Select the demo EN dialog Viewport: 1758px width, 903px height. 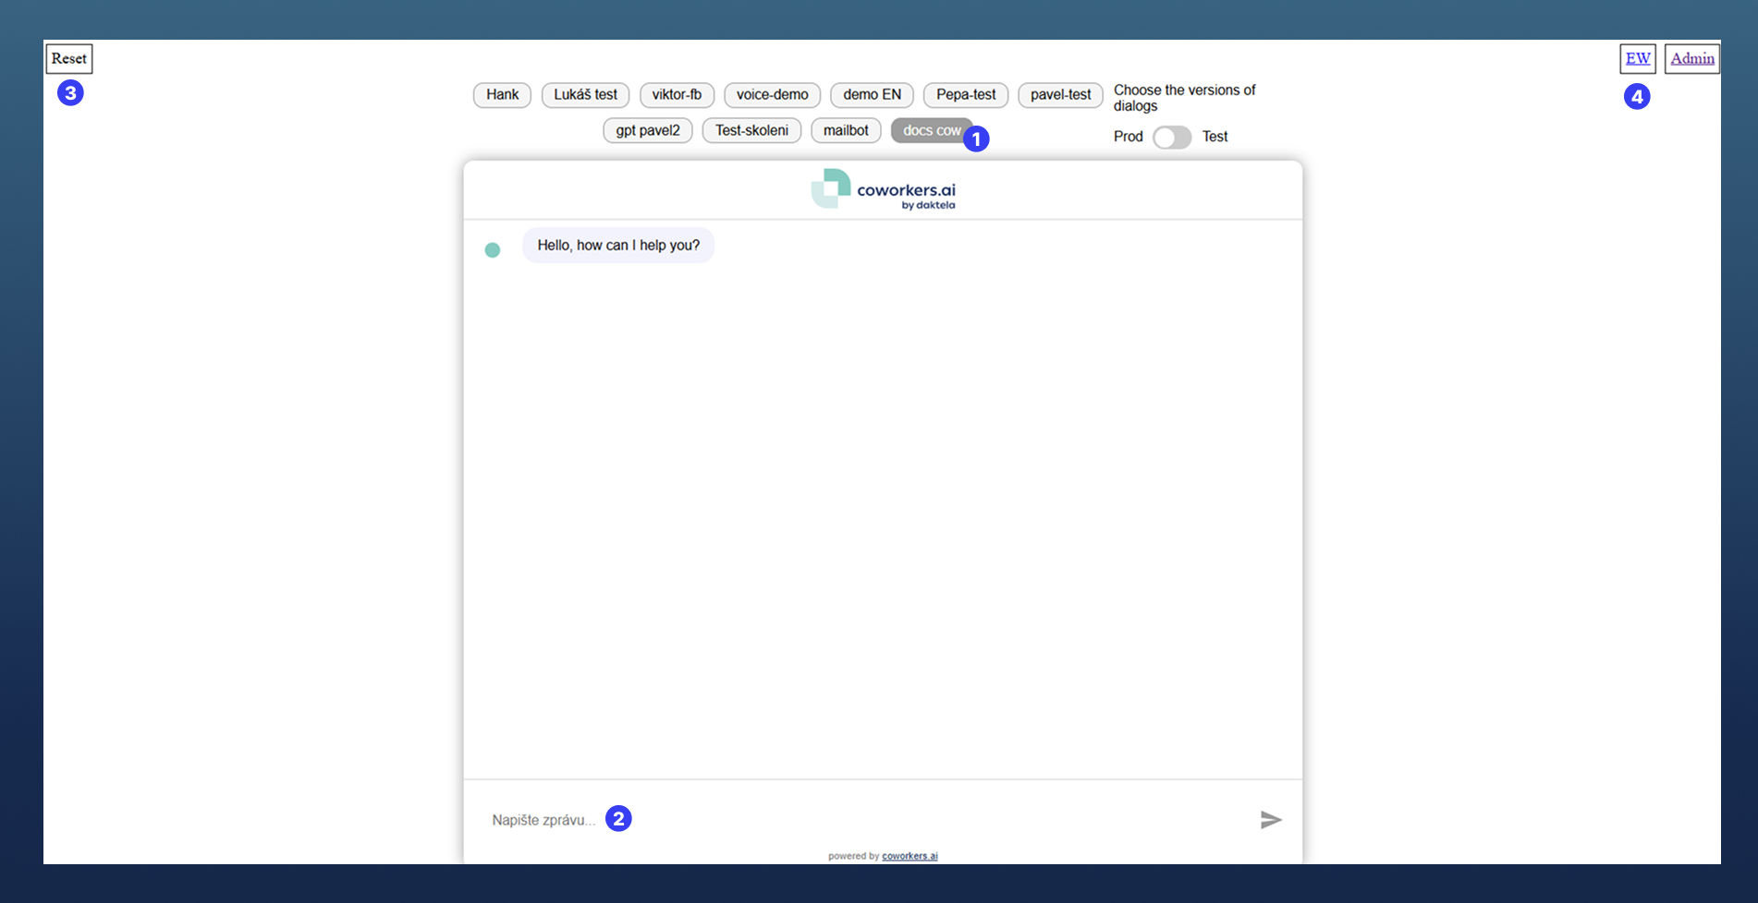coord(871,94)
